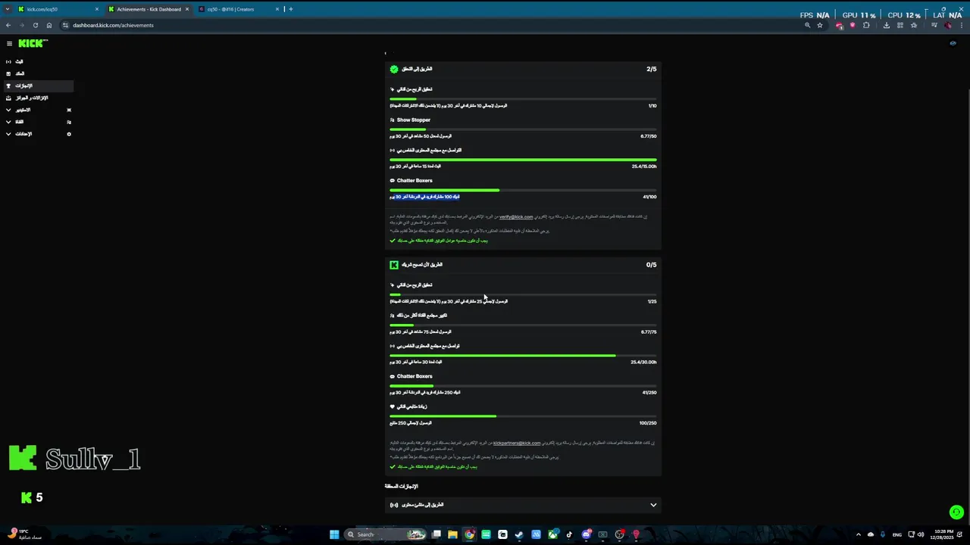Reload the Kick dashboard page
Screen dimensions: 970x545
pyautogui.click(x=35, y=25)
